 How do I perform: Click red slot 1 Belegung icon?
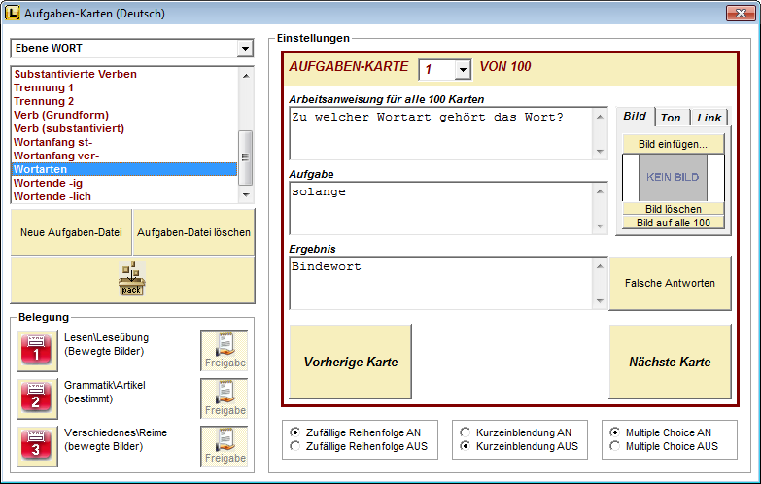[x=35, y=351]
